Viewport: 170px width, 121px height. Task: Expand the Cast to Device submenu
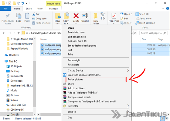[128, 70]
